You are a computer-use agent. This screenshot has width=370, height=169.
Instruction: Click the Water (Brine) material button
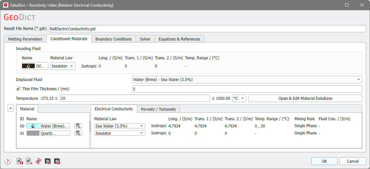coord(48,126)
